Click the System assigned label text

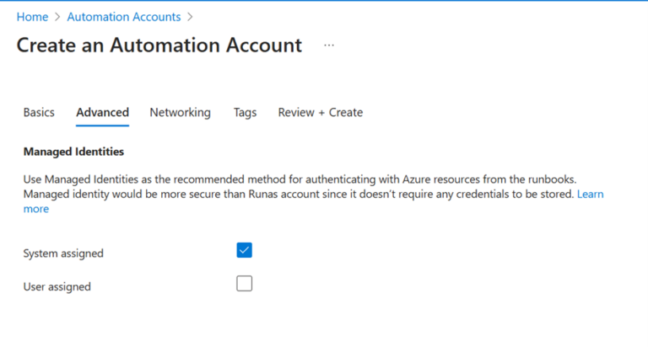point(63,253)
